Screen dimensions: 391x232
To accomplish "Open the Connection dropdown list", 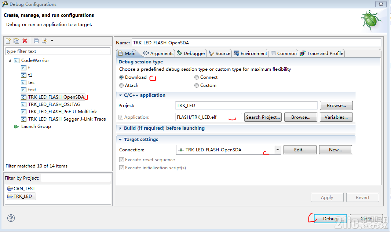I will click(x=278, y=150).
